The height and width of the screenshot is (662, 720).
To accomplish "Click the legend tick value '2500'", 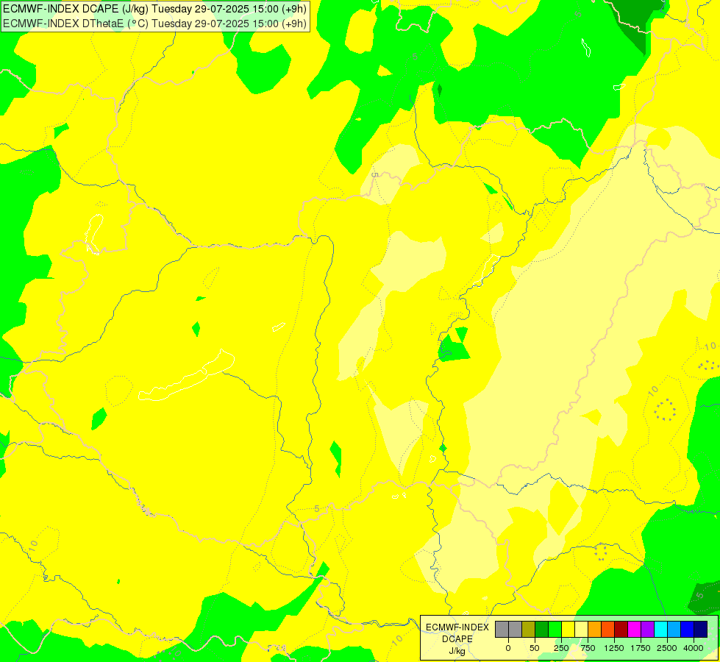I will pyautogui.click(x=667, y=648).
